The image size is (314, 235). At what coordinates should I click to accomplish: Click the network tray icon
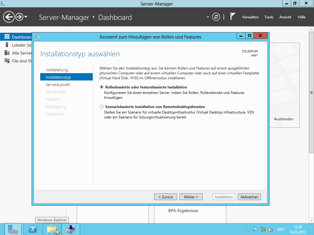[x=263, y=229]
